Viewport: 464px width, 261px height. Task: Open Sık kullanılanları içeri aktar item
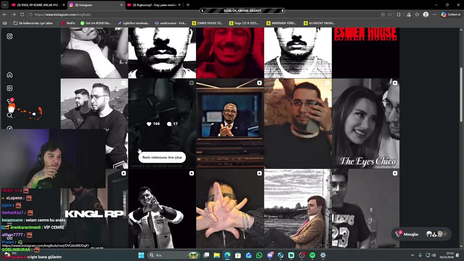[33, 23]
